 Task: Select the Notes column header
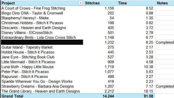tap(164, 3)
